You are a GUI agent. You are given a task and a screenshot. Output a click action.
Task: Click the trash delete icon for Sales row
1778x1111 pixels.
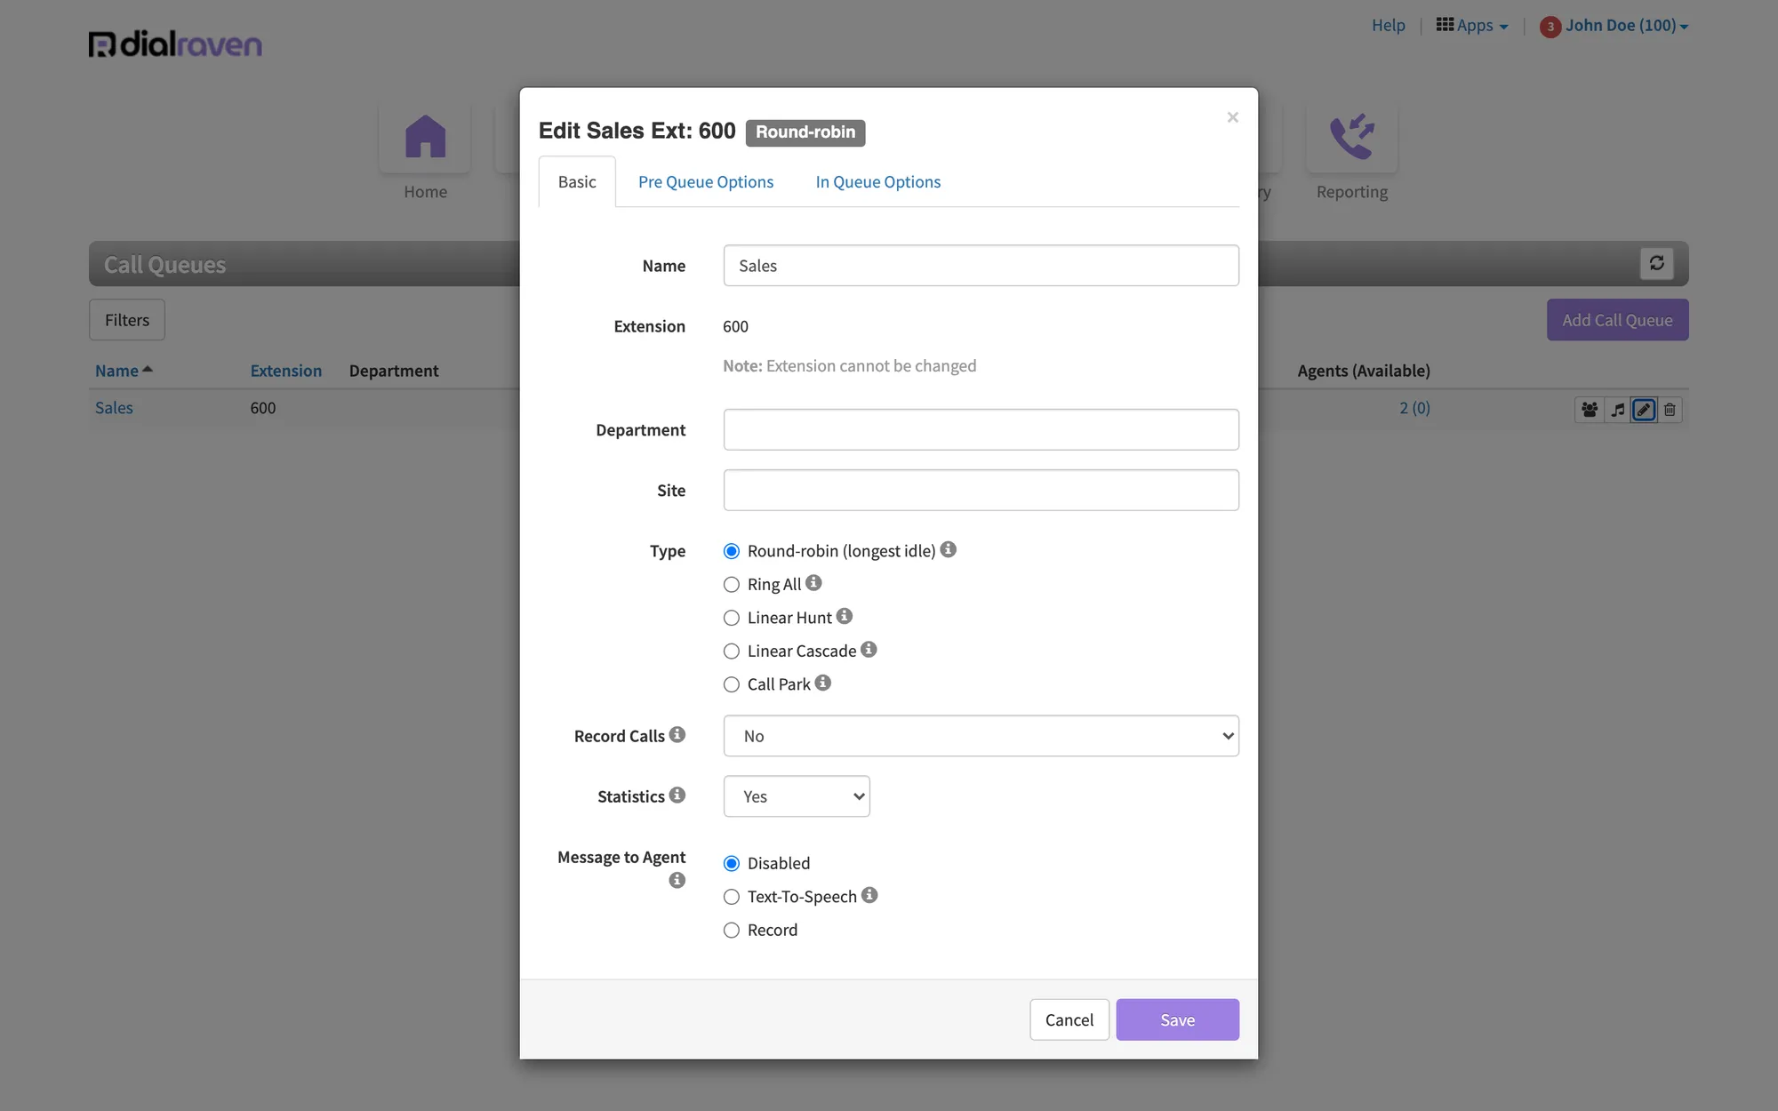(1670, 410)
